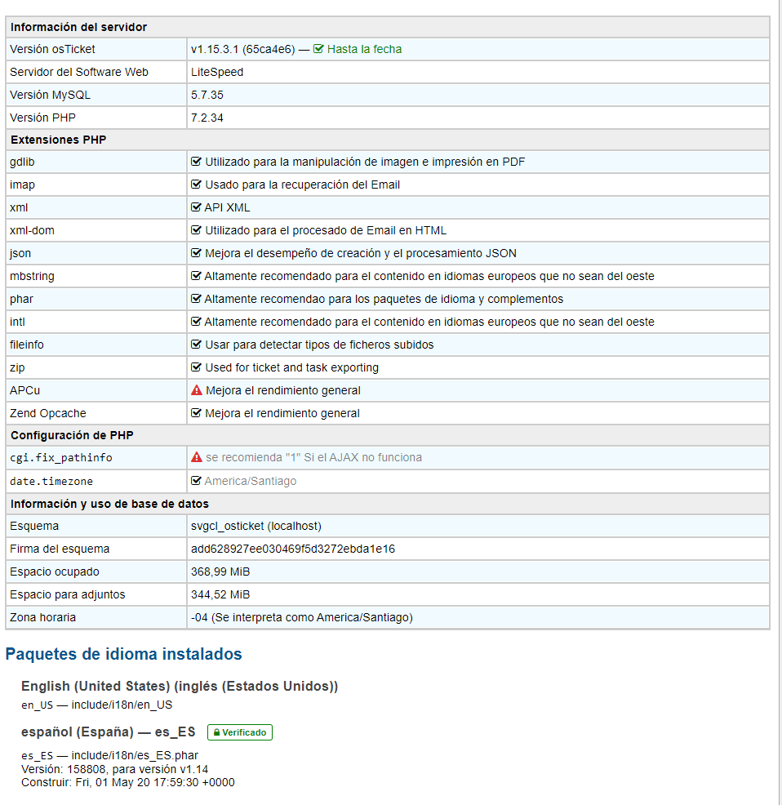Click the "date.timezone" setting name

click(x=51, y=482)
